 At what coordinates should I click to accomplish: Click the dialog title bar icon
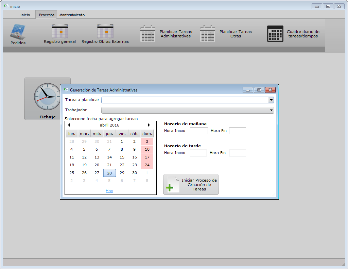pyautogui.click(x=66, y=90)
